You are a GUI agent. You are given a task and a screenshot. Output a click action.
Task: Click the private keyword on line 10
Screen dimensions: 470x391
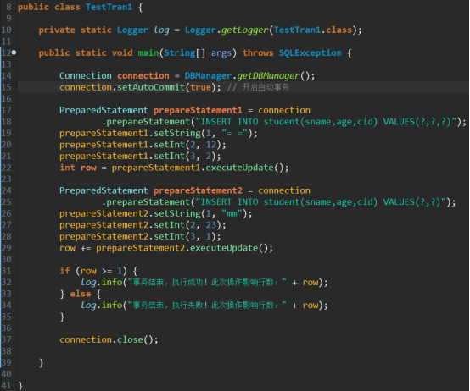coord(57,30)
